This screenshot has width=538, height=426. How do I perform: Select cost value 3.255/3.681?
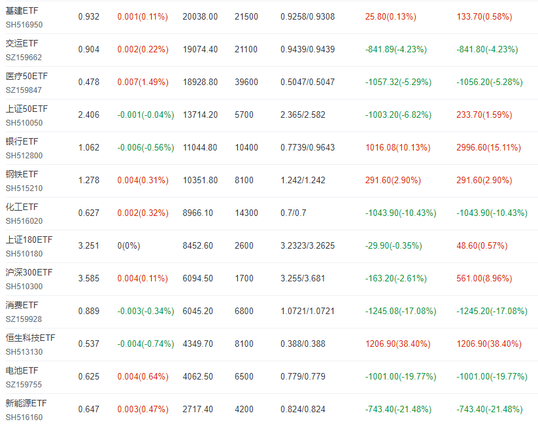[303, 278]
